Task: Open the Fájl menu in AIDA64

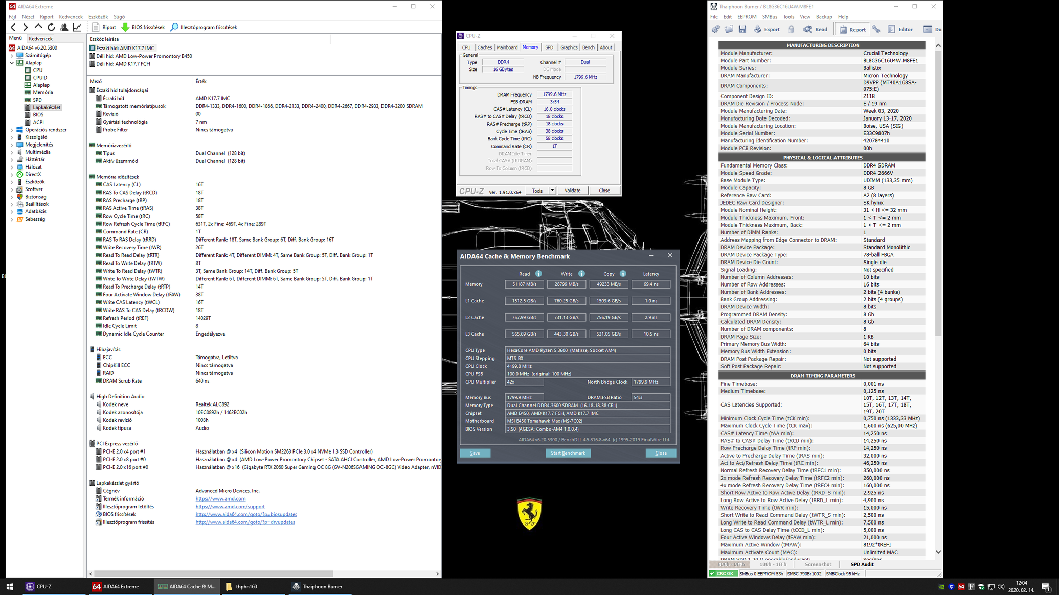Action: 12,17
